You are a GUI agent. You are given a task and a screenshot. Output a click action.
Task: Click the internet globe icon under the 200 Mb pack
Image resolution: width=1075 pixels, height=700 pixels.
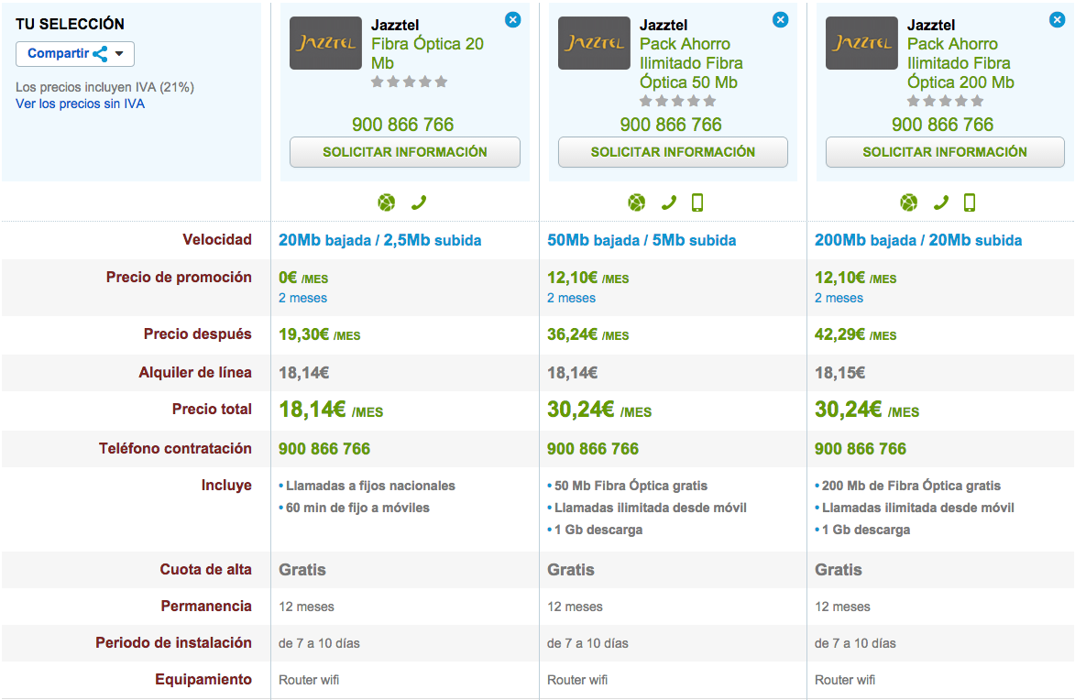909,202
